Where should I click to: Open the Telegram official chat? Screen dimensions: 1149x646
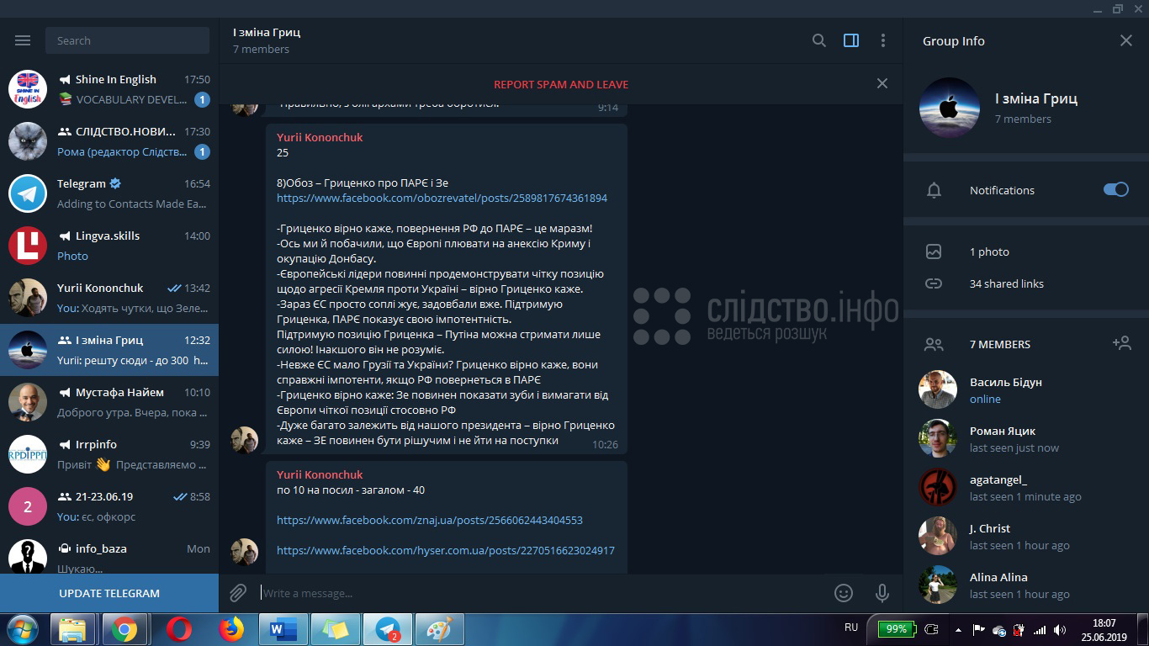click(109, 193)
